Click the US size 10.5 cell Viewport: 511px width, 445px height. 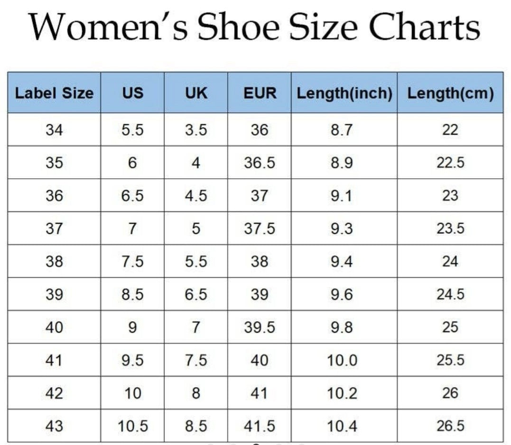132,426
